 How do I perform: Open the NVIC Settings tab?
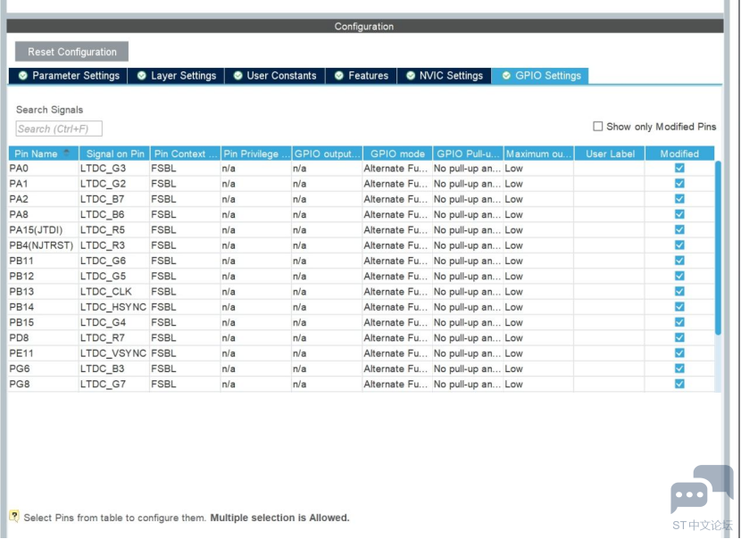(x=445, y=76)
